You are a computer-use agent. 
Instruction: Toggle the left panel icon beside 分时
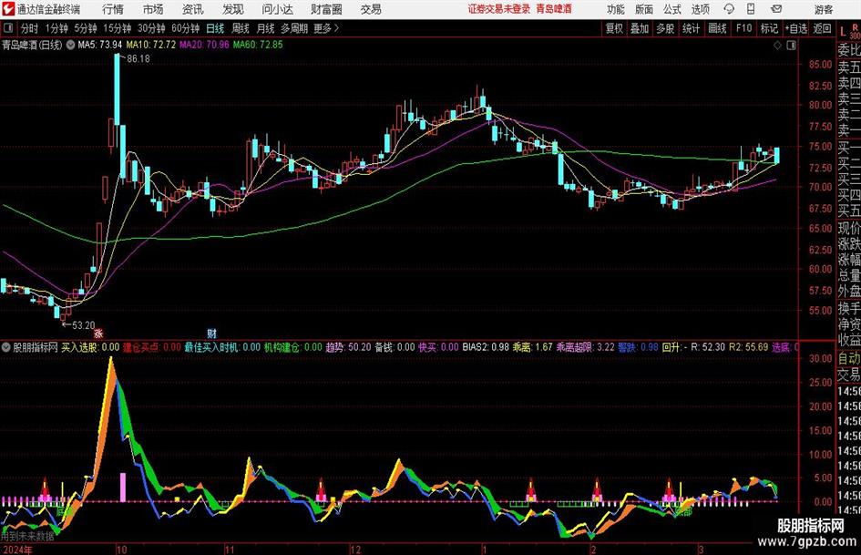pyautogui.click(x=8, y=28)
